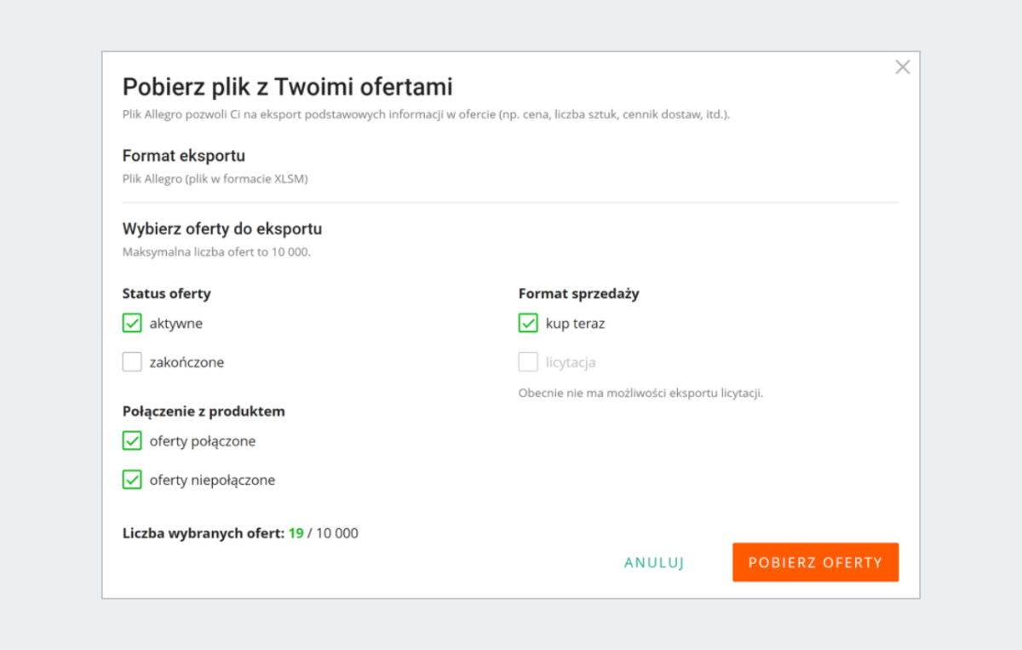Toggle the "oferty niepołączone" checkbox
The image size is (1022, 650).
pos(132,480)
